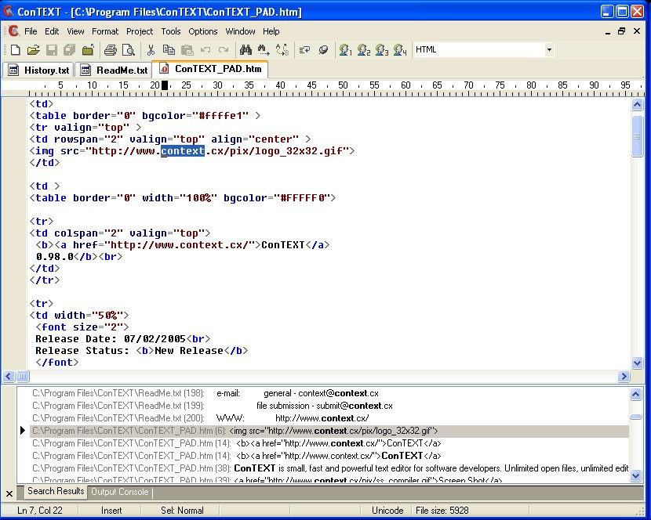Image resolution: width=651 pixels, height=520 pixels.
Task: Run user command 1 icon
Action: click(345, 50)
